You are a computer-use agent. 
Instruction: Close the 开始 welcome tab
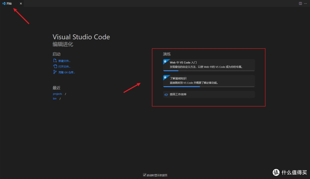20,3
